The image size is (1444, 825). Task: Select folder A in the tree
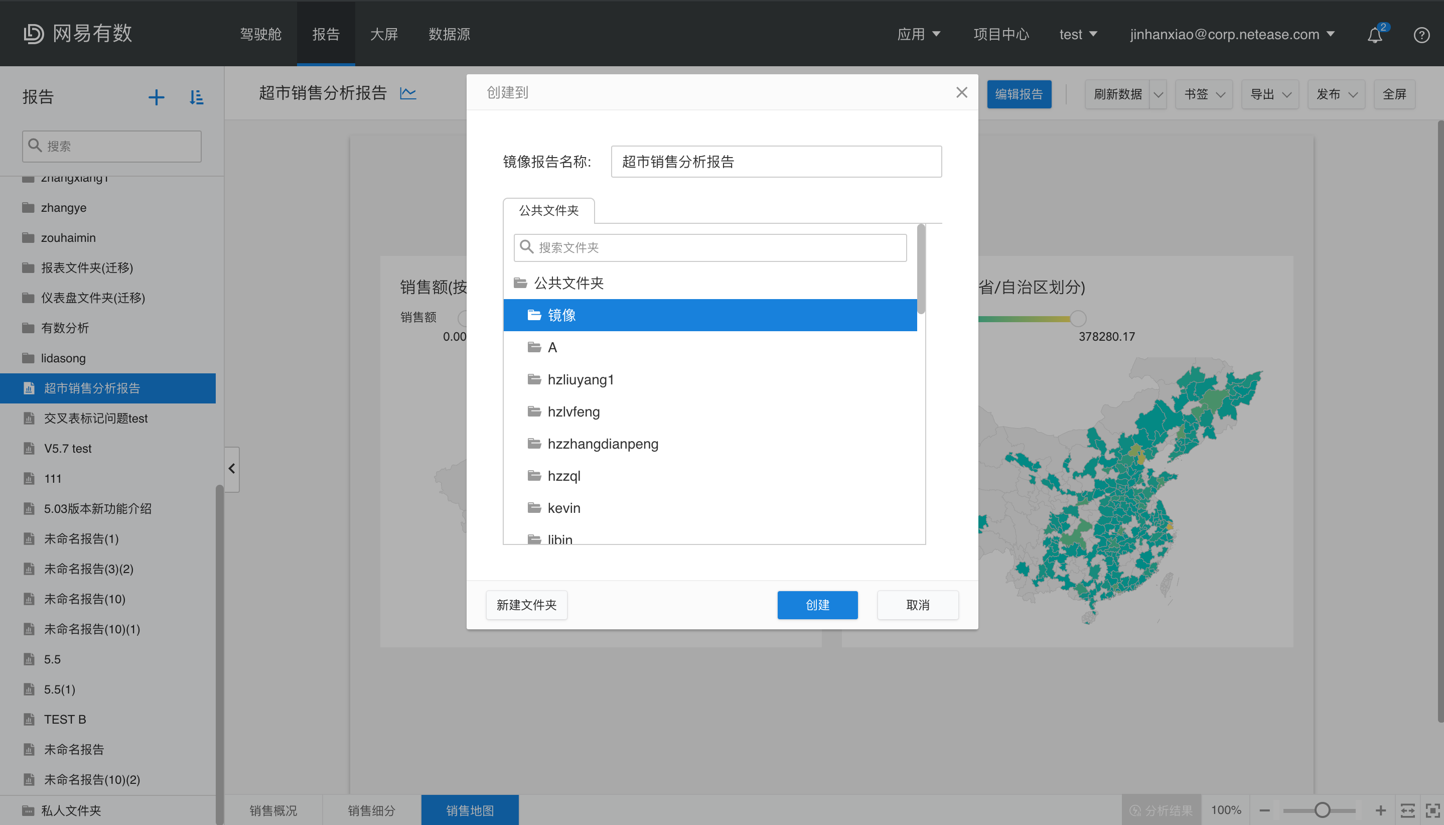tap(710, 347)
